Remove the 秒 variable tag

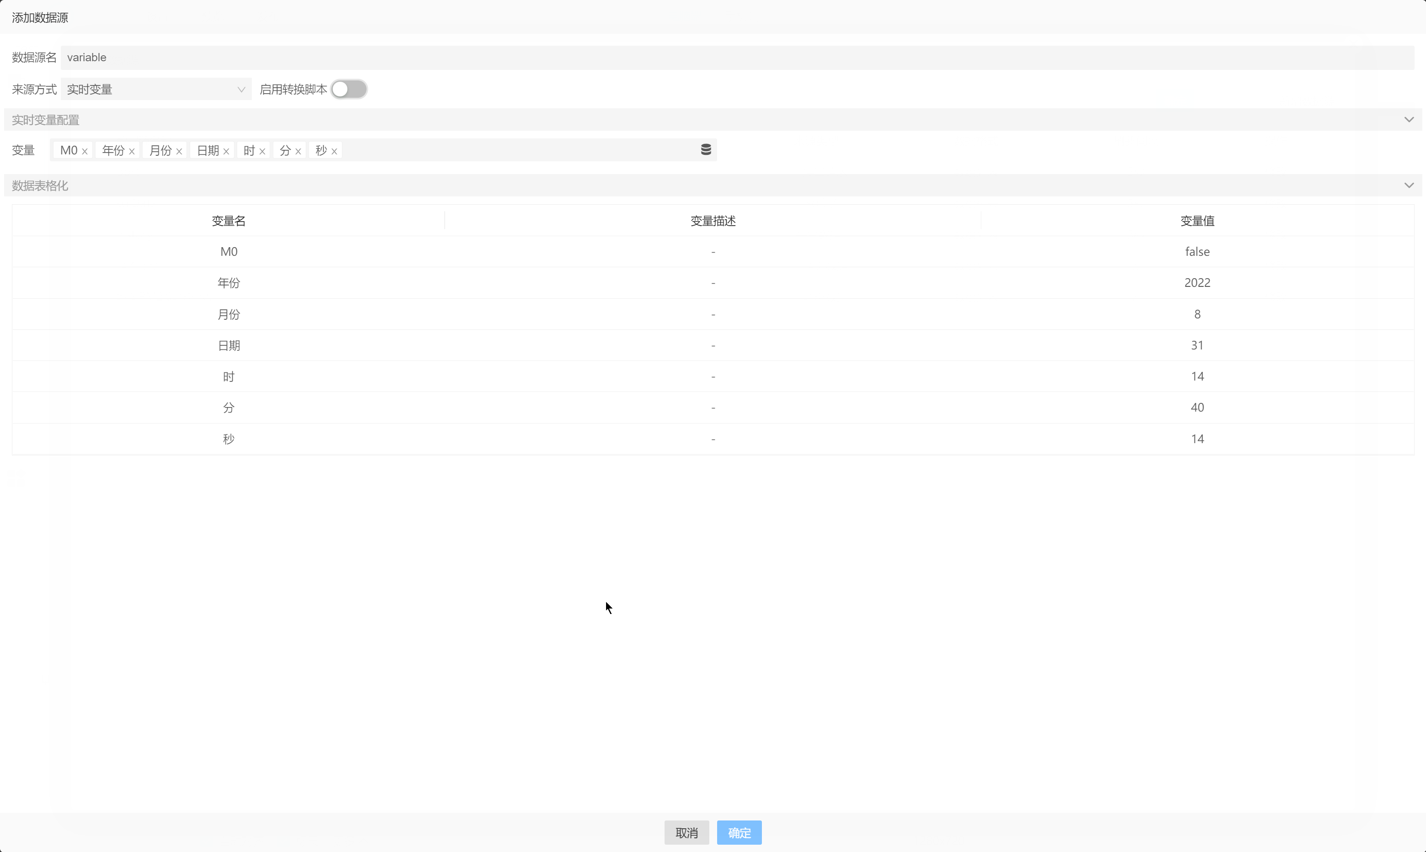tap(334, 151)
